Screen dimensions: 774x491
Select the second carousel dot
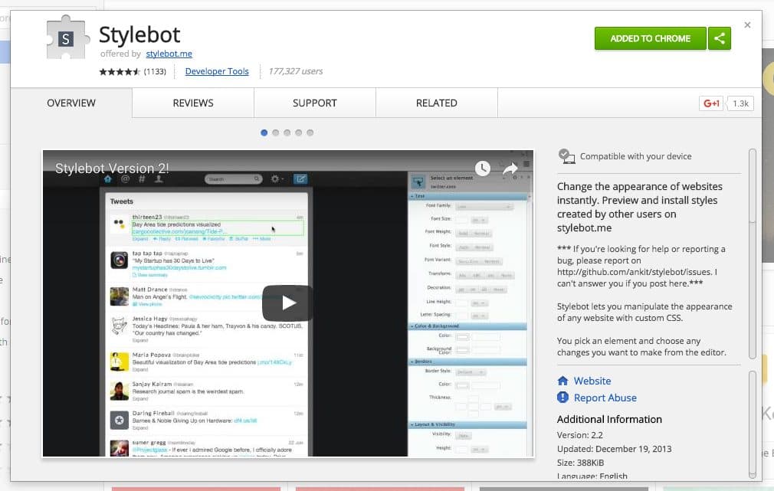point(276,133)
